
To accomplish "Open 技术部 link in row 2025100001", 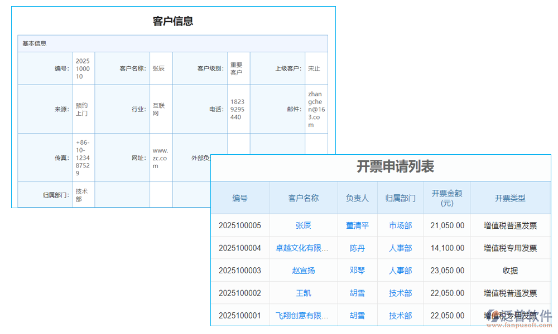I will coord(400,315).
